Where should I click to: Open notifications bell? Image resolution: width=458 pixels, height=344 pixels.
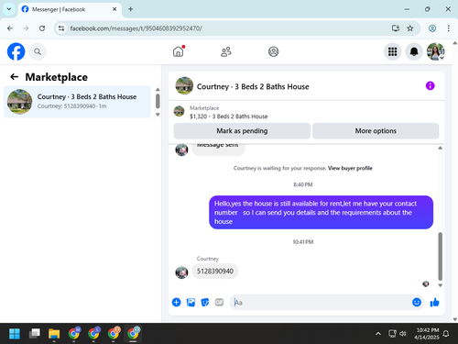[414, 51]
